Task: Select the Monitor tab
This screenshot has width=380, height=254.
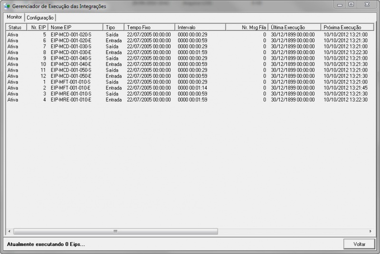Action: tap(14, 17)
